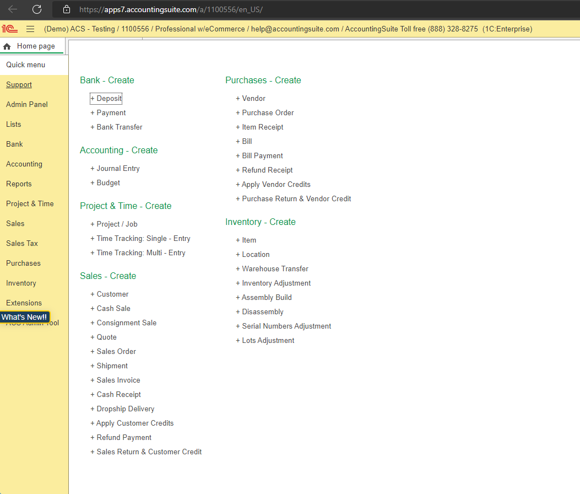
Task: Click the What's New!! badge
Action: [24, 317]
